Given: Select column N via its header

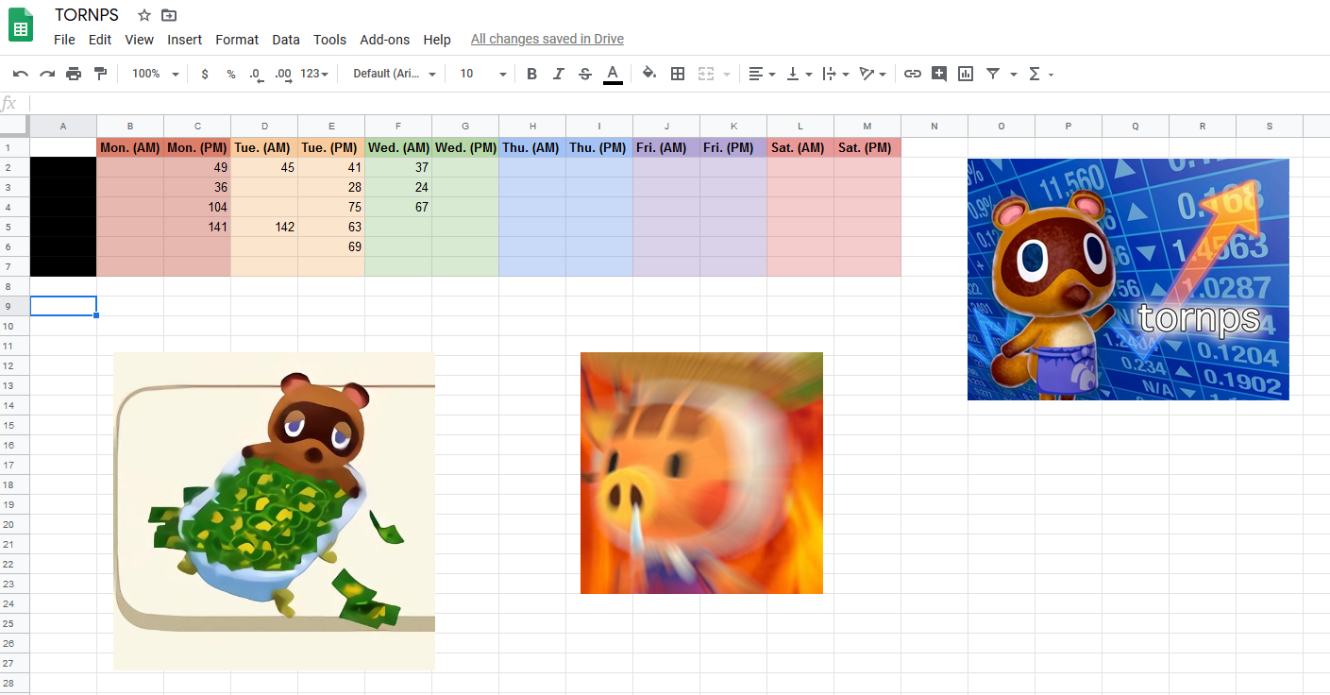Looking at the screenshot, I should [x=934, y=126].
